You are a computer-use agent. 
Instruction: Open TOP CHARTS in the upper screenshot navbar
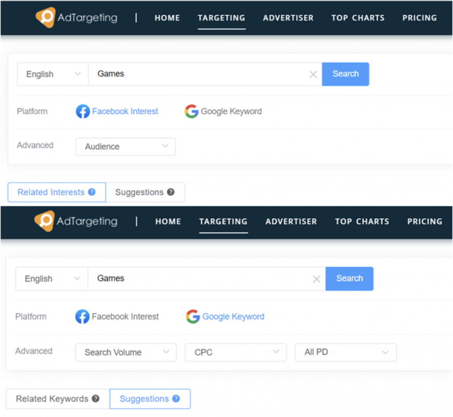358,18
